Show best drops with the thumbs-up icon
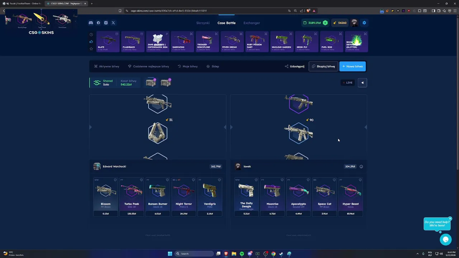Viewport: 459px width, 258px height. [x=91, y=42]
